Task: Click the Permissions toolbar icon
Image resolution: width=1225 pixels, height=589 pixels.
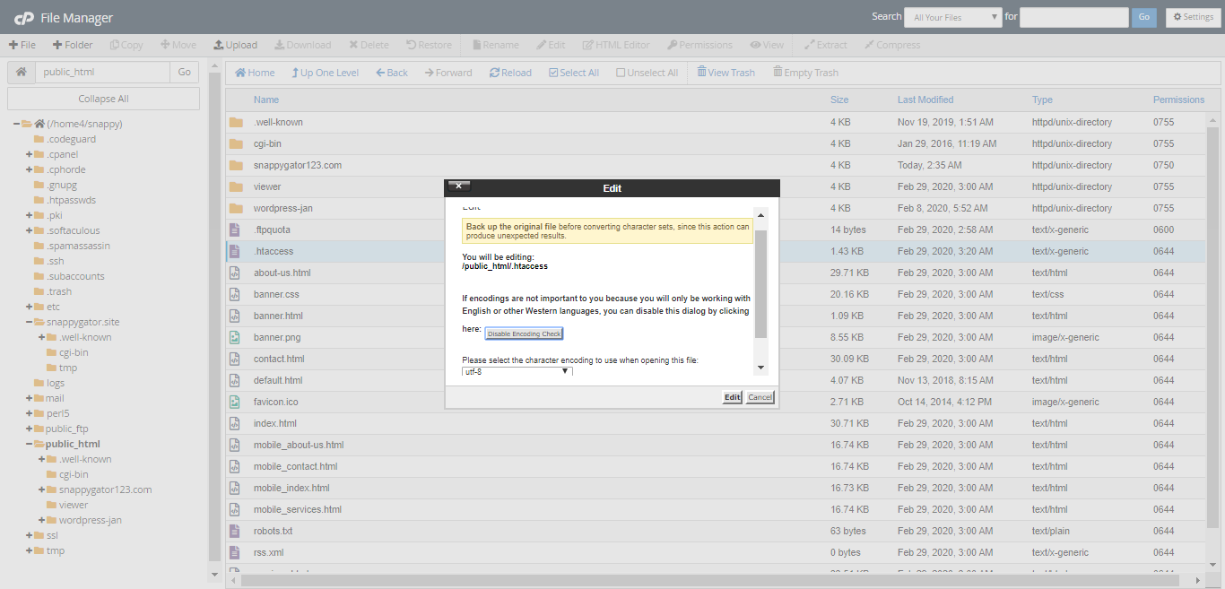Action: [x=699, y=44]
